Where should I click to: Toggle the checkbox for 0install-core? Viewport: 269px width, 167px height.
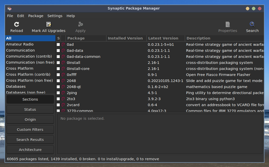pos(58,69)
